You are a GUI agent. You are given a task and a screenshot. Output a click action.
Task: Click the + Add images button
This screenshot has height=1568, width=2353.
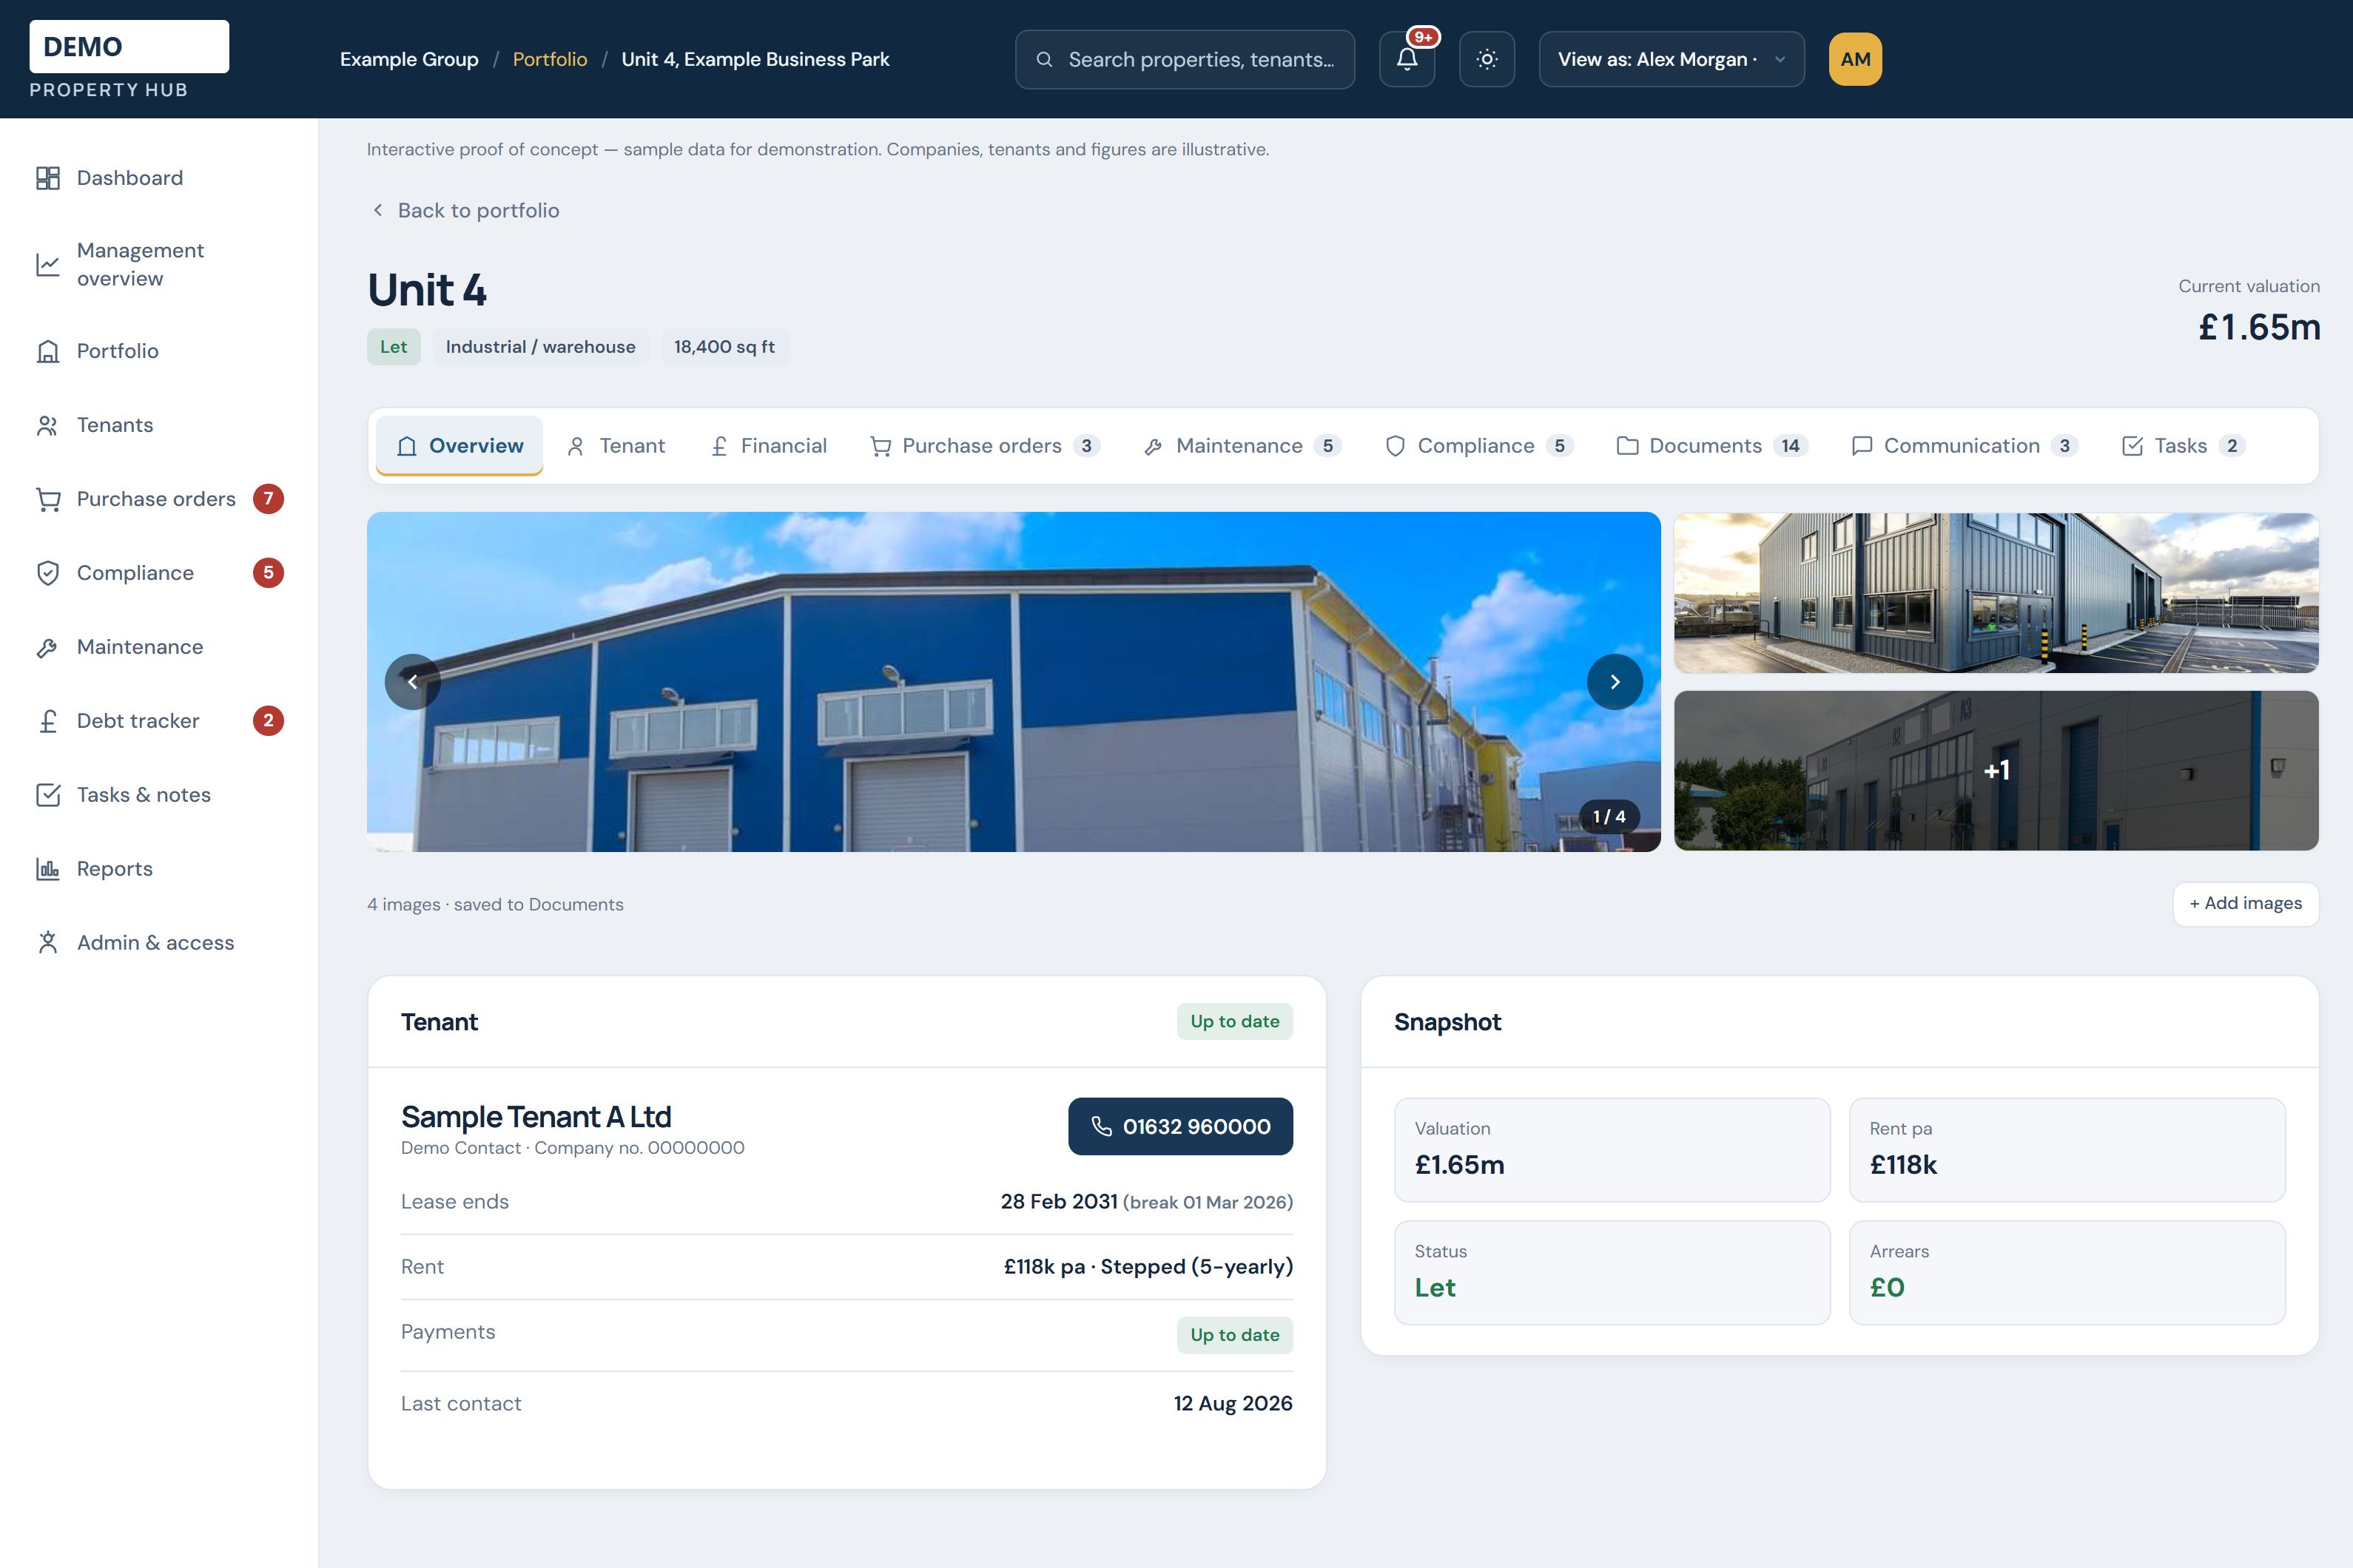tap(2245, 904)
